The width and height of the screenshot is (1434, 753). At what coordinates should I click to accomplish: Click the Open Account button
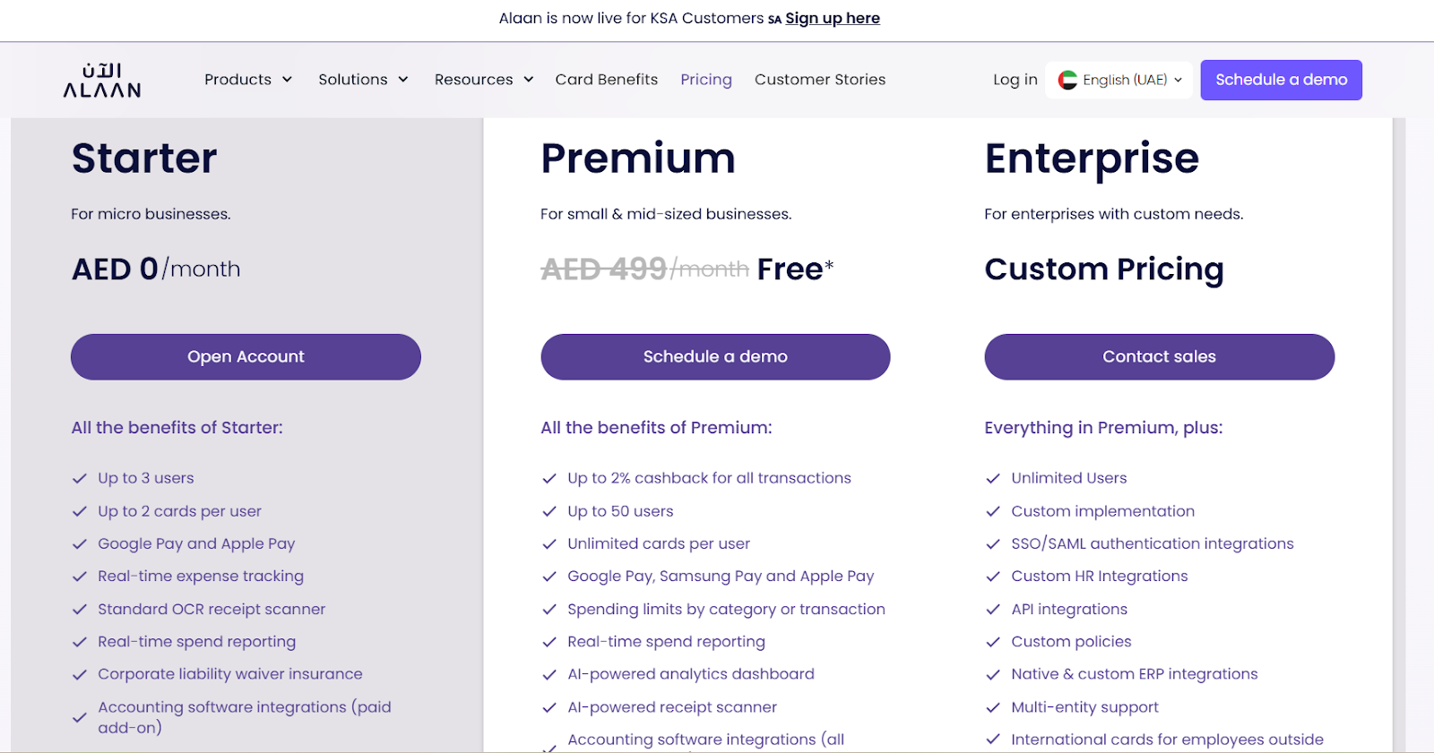(x=246, y=357)
